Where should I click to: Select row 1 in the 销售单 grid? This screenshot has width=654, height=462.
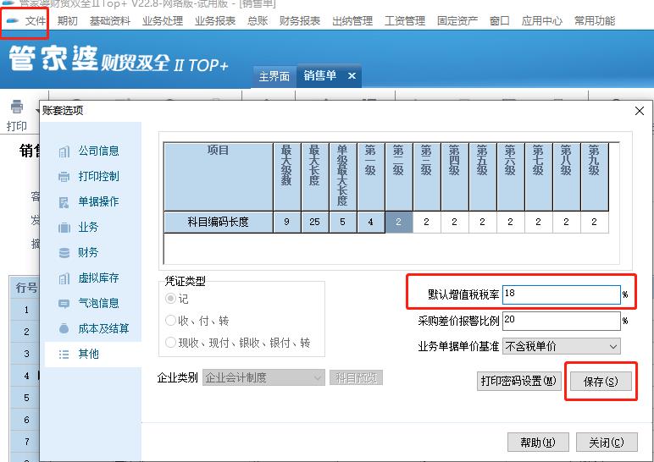[26, 310]
